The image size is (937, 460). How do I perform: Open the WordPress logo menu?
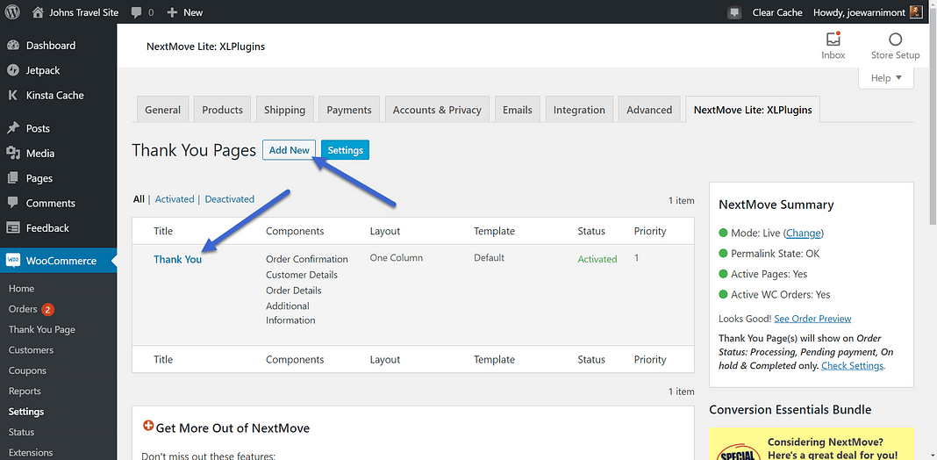pos(12,12)
